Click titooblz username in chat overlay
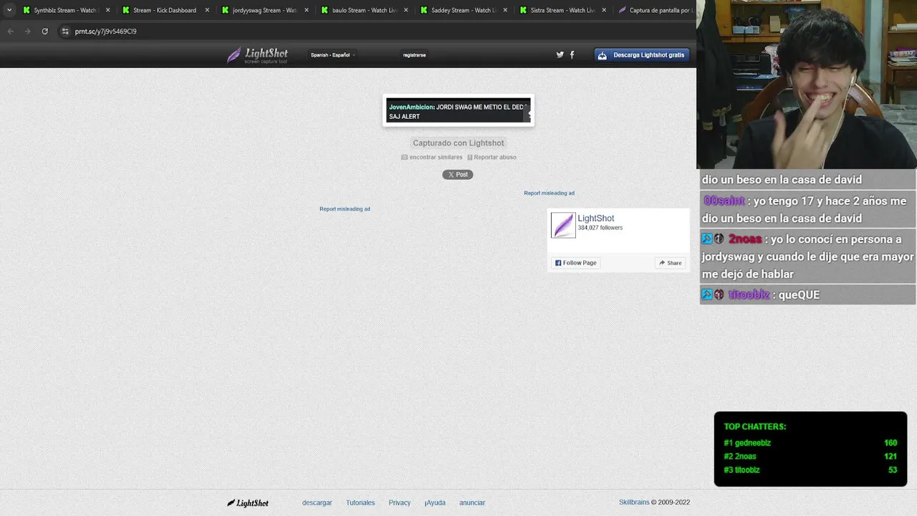Image resolution: width=917 pixels, height=516 pixels. [x=749, y=295]
